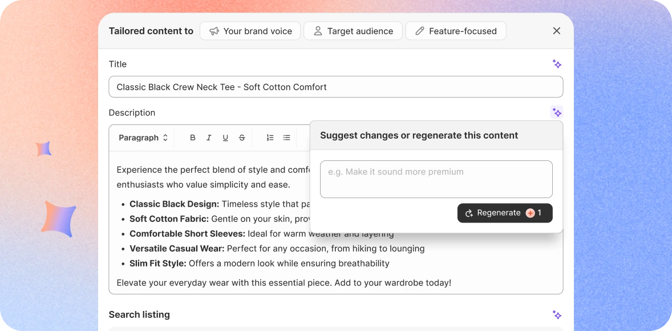The width and height of the screenshot is (672, 331).
Task: Click the suggest changes prompt text box
Action: click(x=436, y=179)
